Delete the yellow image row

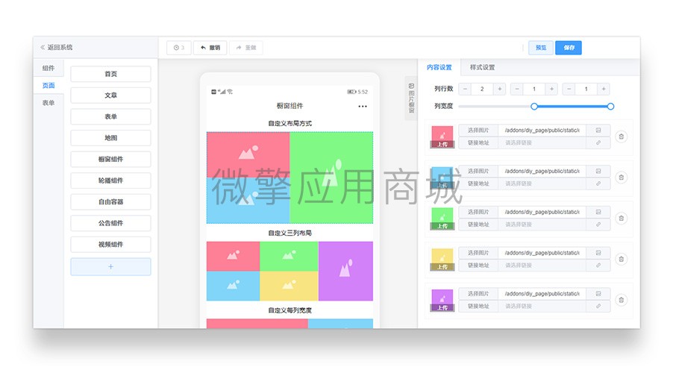(621, 259)
